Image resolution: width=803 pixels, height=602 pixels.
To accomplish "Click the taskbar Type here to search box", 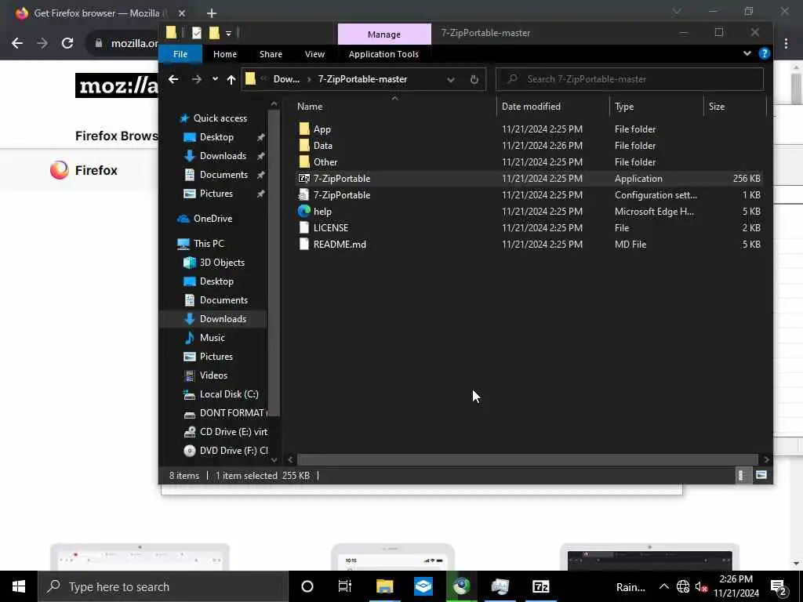I will [163, 586].
